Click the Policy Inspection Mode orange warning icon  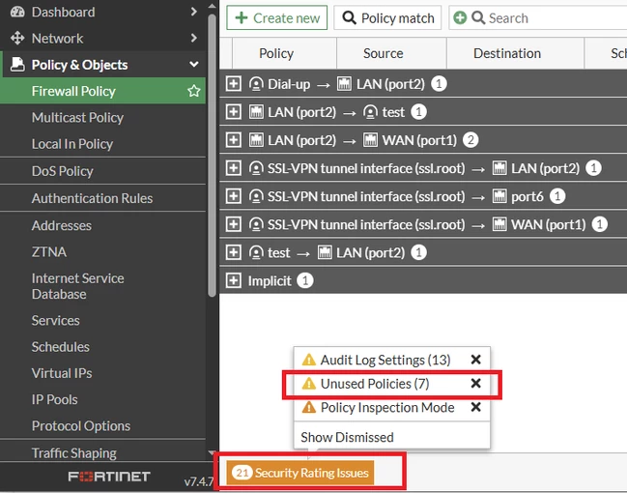click(x=309, y=407)
